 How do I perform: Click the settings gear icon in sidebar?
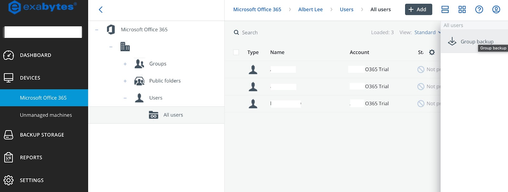click(x=9, y=180)
